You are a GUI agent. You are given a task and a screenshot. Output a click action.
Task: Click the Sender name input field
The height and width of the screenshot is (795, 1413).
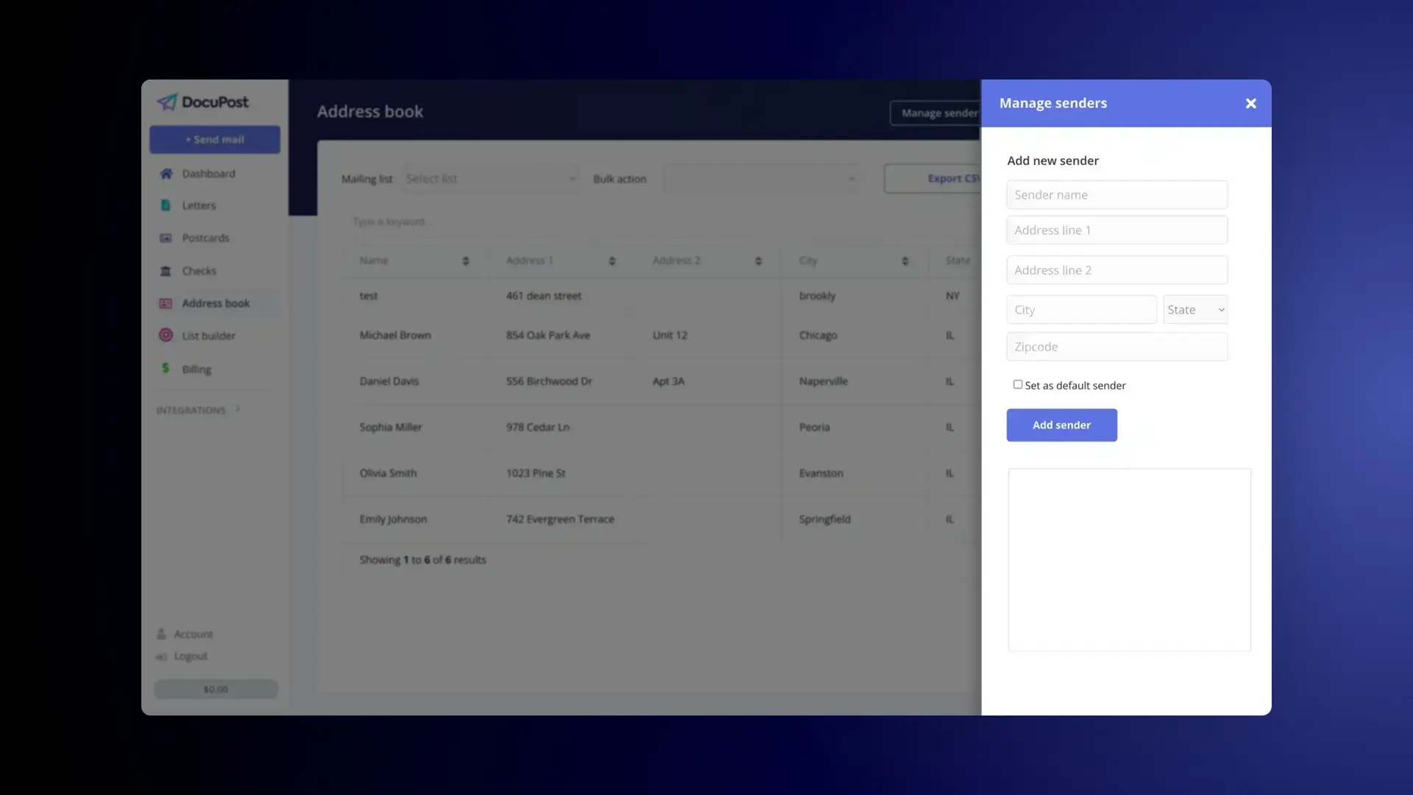(1117, 194)
